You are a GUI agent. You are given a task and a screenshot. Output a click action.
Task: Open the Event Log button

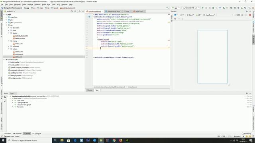[x=246, y=133]
